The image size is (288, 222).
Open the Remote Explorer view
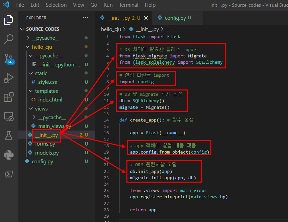click(9, 117)
